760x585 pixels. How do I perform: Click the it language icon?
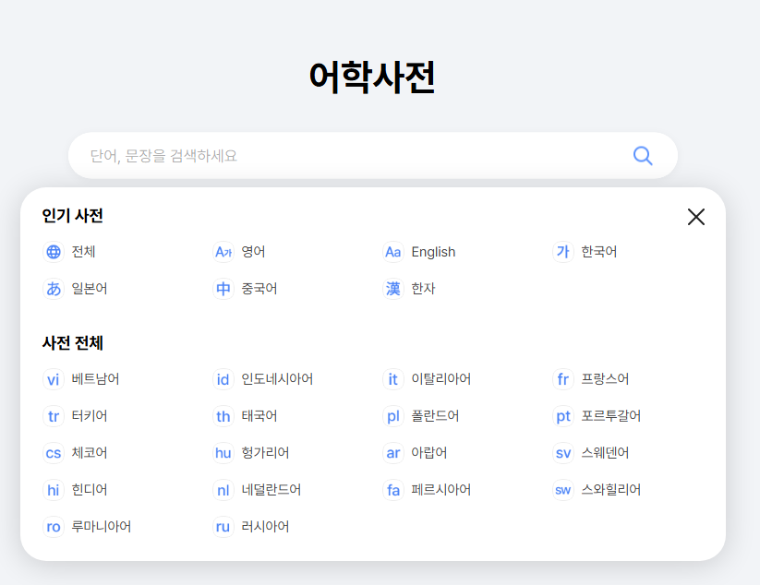click(x=393, y=379)
